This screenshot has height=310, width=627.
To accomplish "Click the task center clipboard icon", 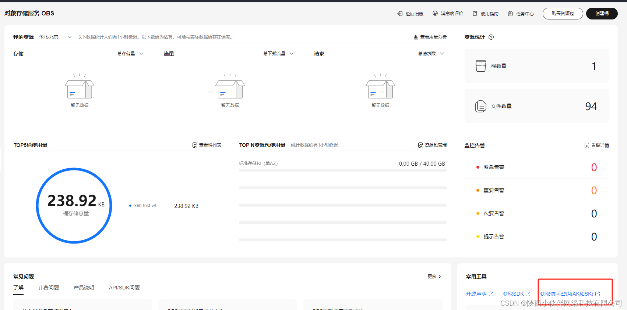I will coord(510,14).
